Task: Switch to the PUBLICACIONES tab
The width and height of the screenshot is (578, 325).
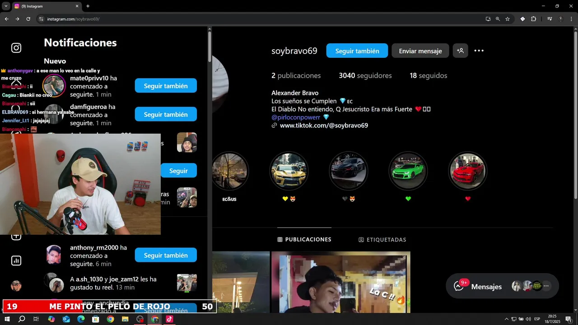Action: click(304, 239)
